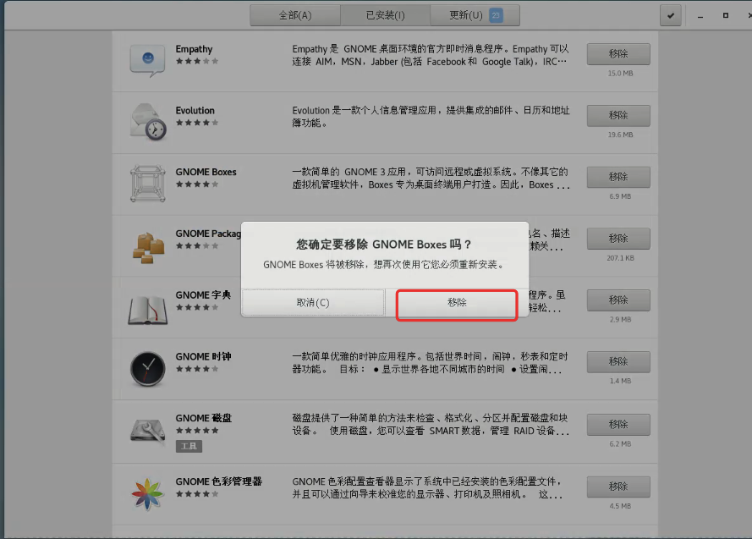Viewport: 752px width, 539px height.
Task: Click 取消(C) in the confirmation dialog
Action: [x=313, y=302]
